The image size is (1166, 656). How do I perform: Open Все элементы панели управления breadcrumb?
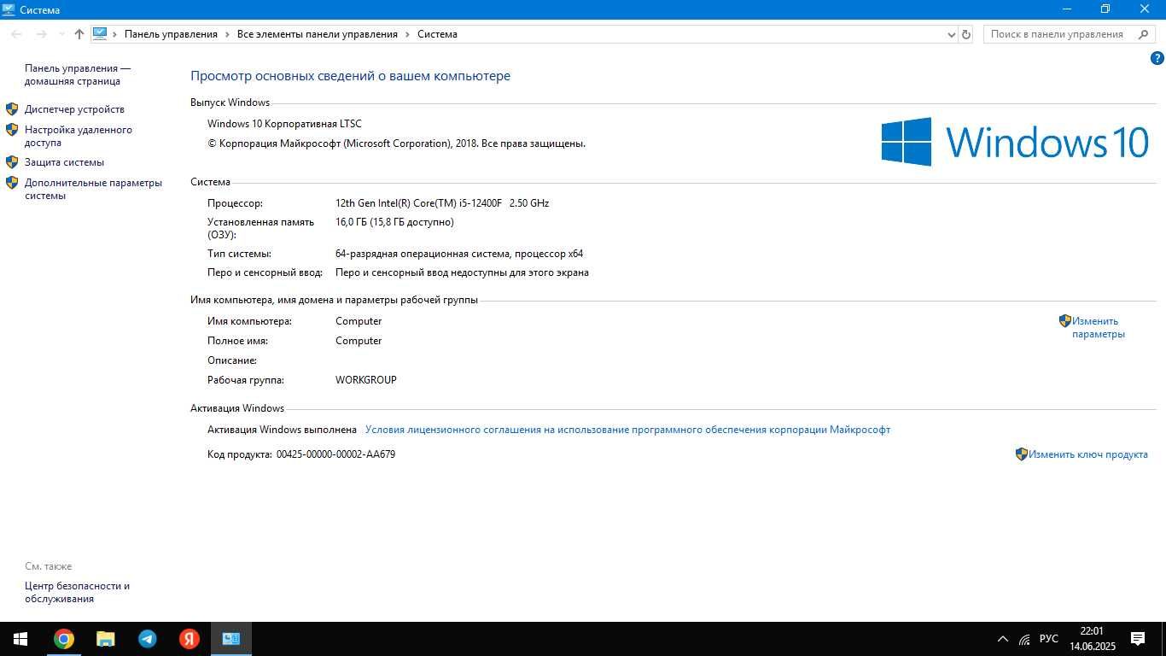click(318, 34)
